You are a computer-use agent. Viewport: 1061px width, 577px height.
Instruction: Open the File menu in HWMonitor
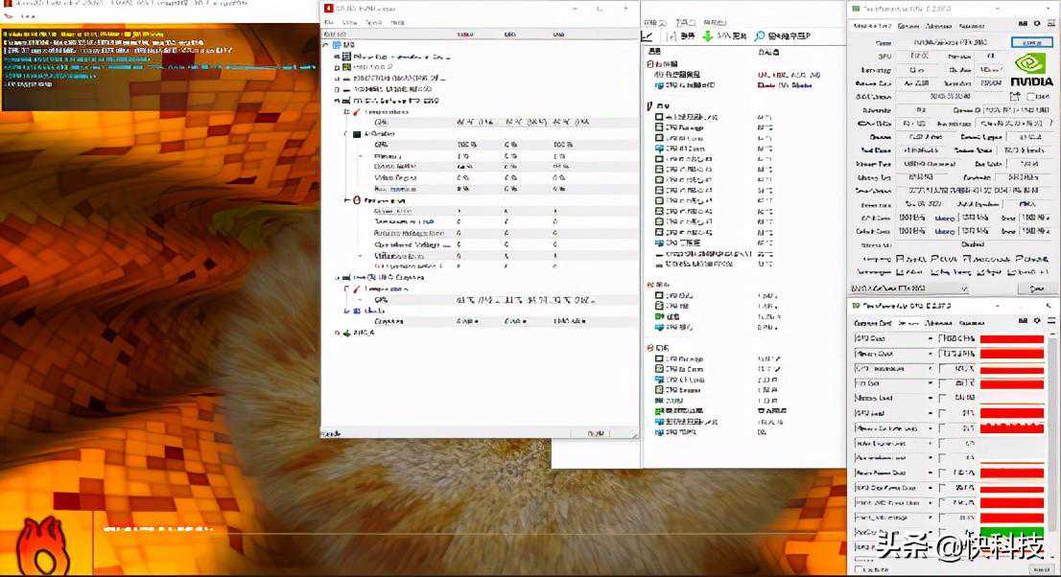(x=329, y=22)
